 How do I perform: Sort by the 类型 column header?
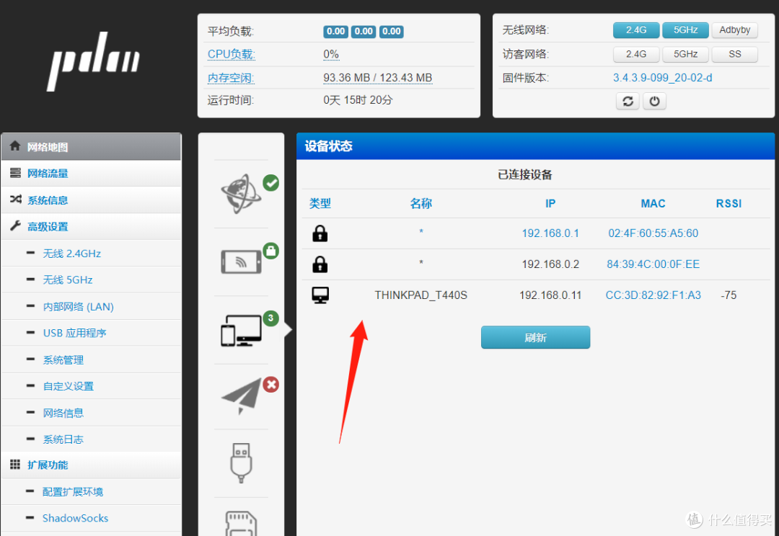pyautogui.click(x=320, y=203)
